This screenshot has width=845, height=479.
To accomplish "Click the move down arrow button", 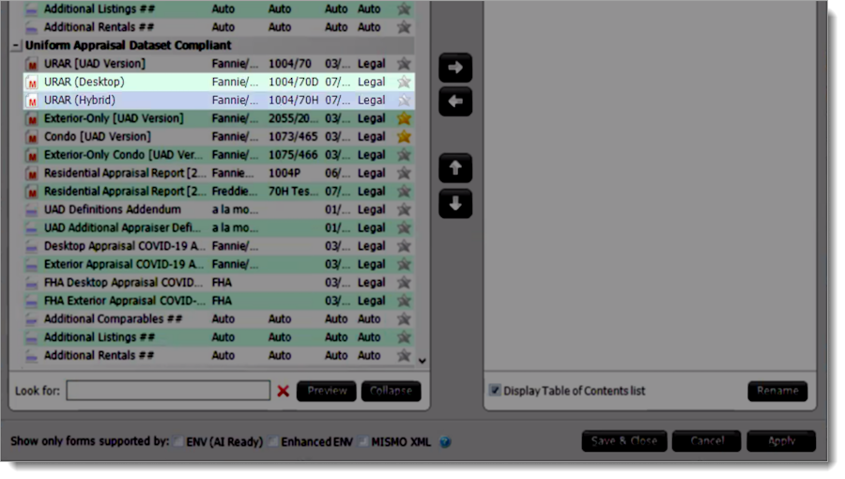I will [x=455, y=204].
